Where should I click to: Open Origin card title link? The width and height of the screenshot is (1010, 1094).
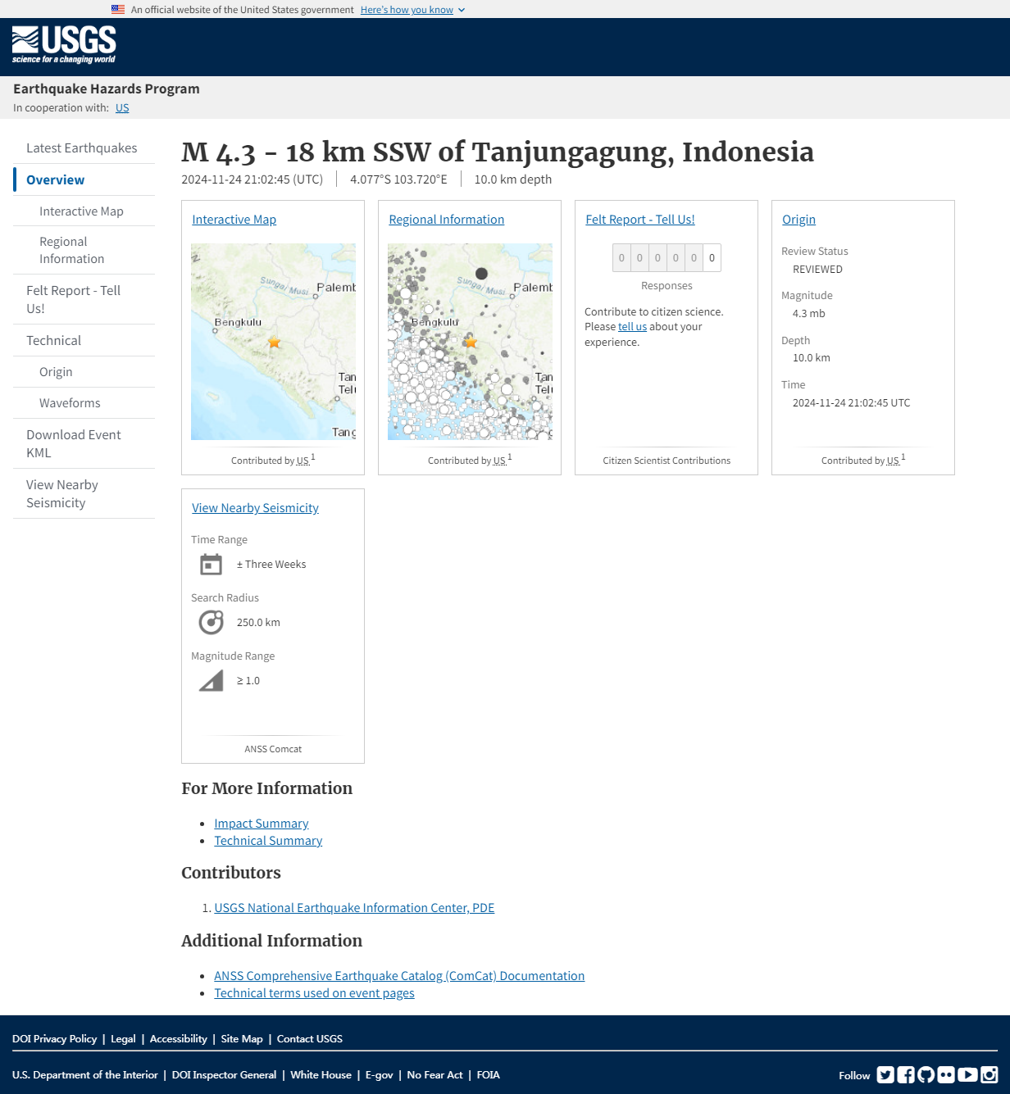[x=798, y=220]
